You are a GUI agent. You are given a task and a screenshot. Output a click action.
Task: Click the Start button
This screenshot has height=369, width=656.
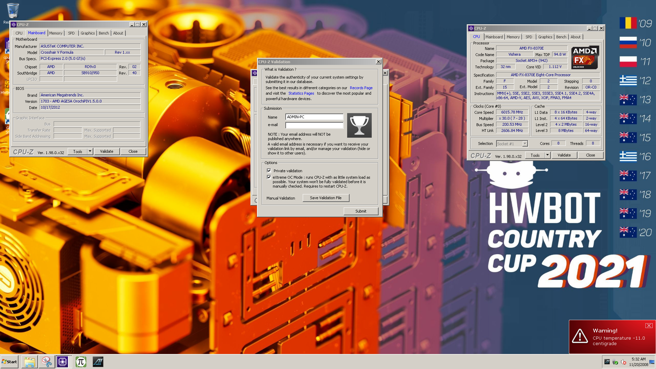click(x=9, y=362)
